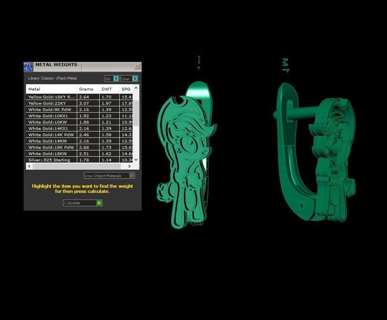Image resolution: width=387 pixels, height=320 pixels.
Task: Click the Metal Weights flask icon
Action: [28, 67]
